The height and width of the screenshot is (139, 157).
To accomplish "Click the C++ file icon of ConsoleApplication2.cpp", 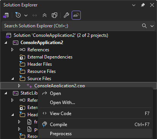I will click(29, 86).
